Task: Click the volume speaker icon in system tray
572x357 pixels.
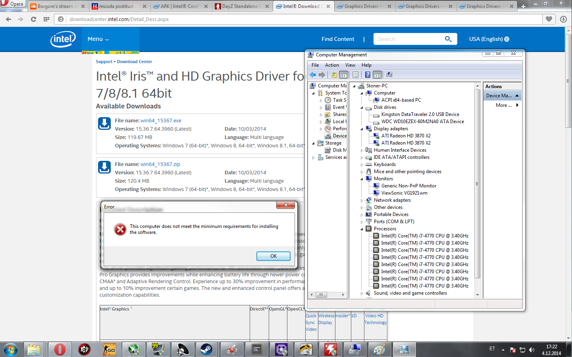Action: pos(532,350)
